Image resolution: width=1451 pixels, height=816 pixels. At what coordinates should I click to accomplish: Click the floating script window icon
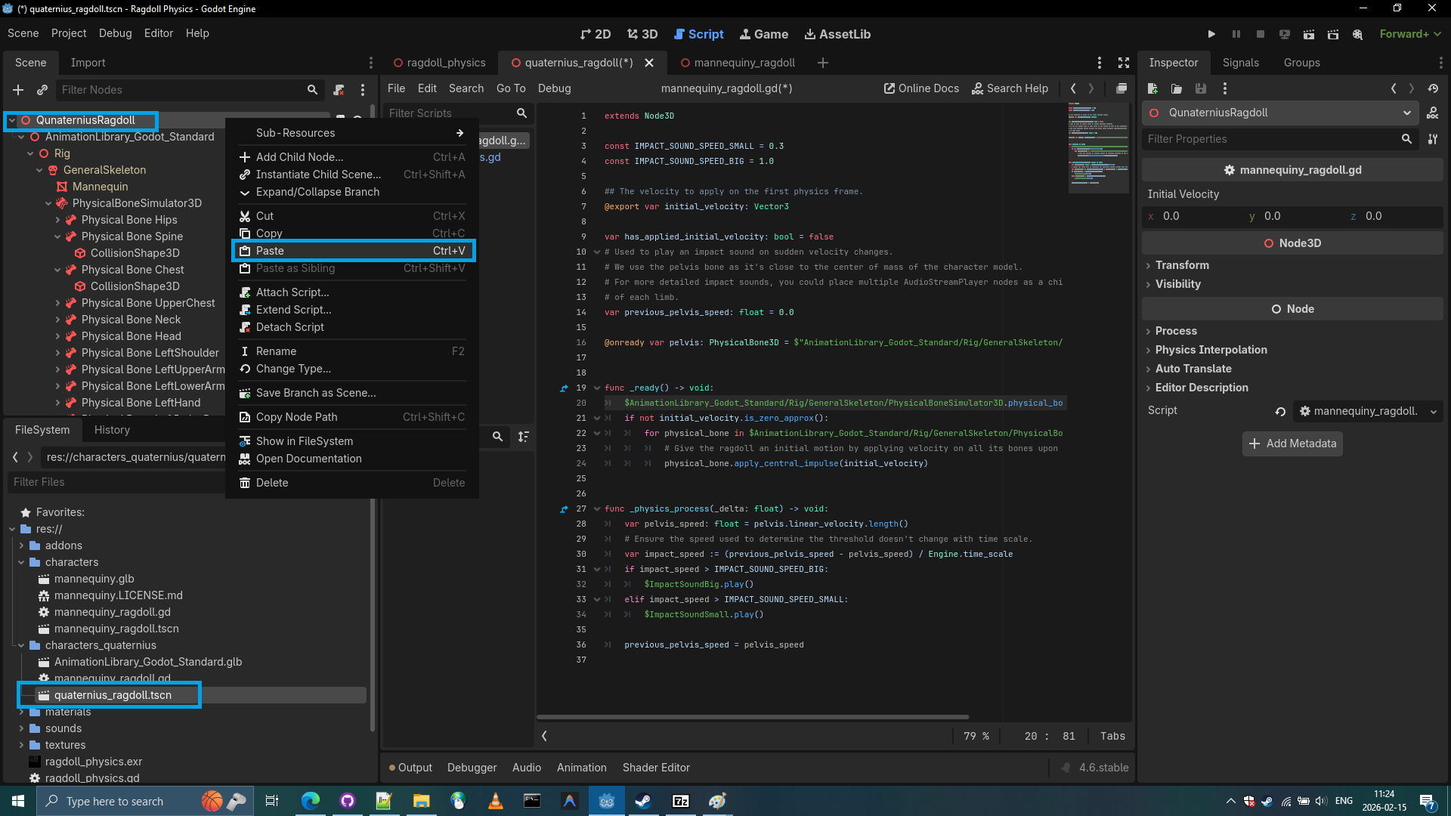pos(1122,88)
